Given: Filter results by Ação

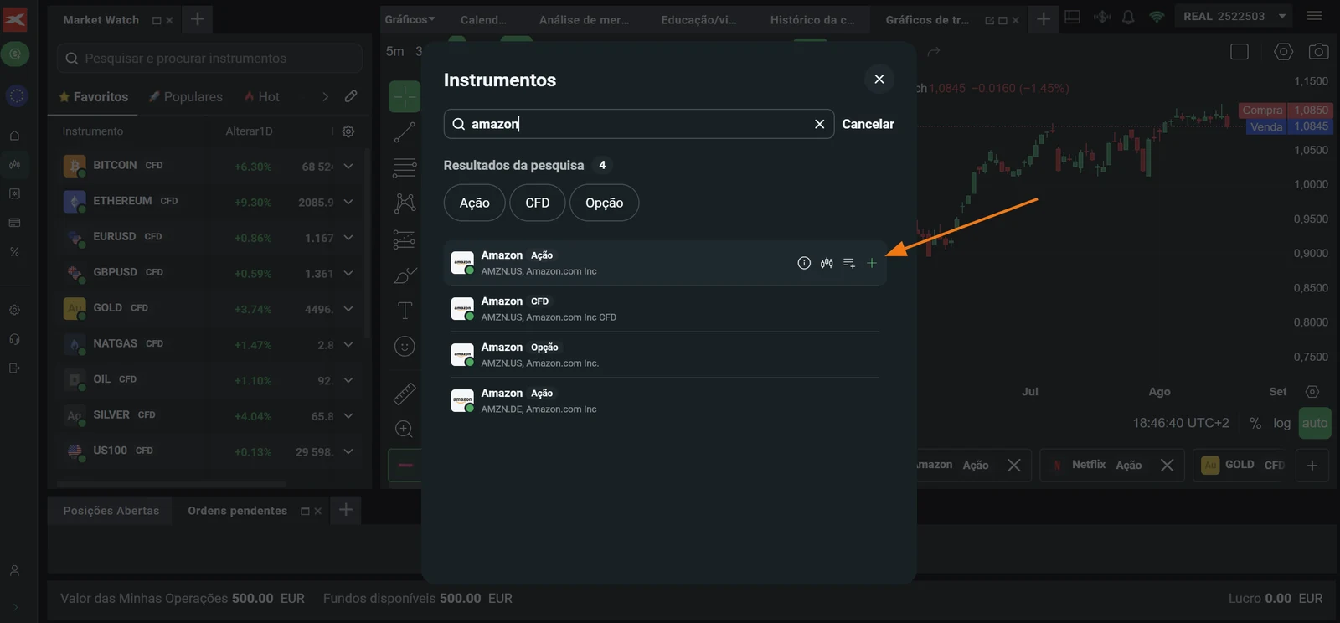Looking at the screenshot, I should pos(474,203).
